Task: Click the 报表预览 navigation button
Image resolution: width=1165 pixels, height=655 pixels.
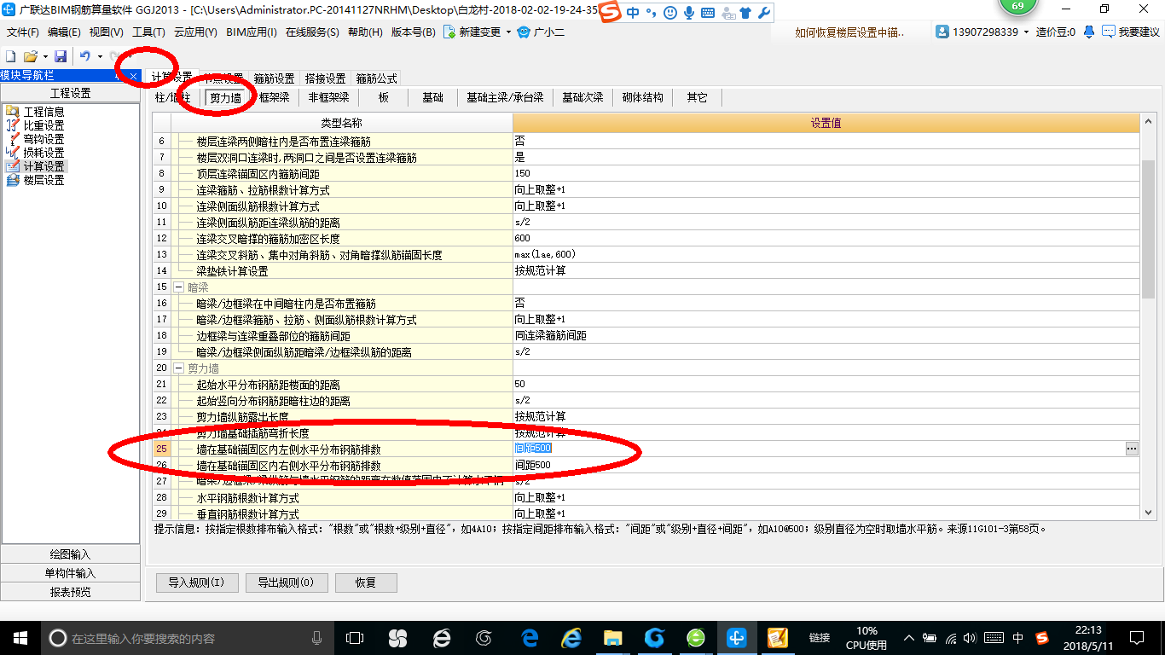Action: tap(70, 592)
